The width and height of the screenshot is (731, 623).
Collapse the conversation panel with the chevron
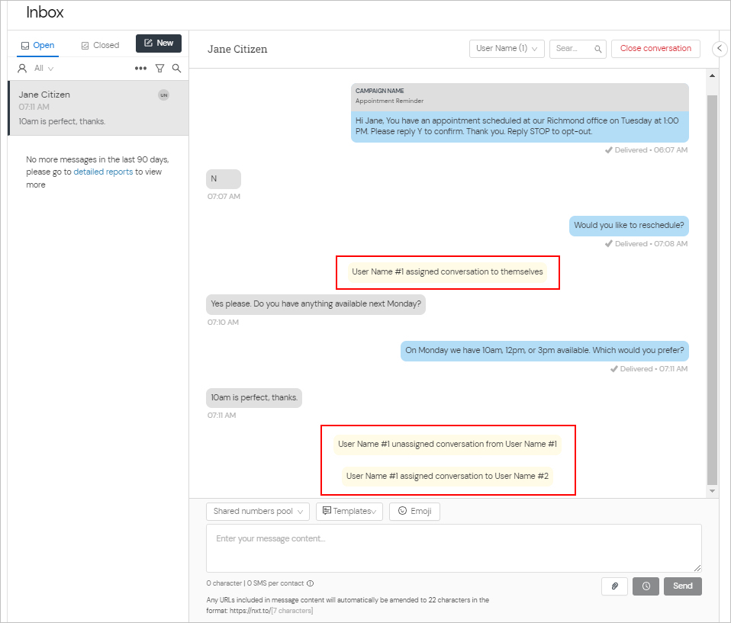click(719, 48)
